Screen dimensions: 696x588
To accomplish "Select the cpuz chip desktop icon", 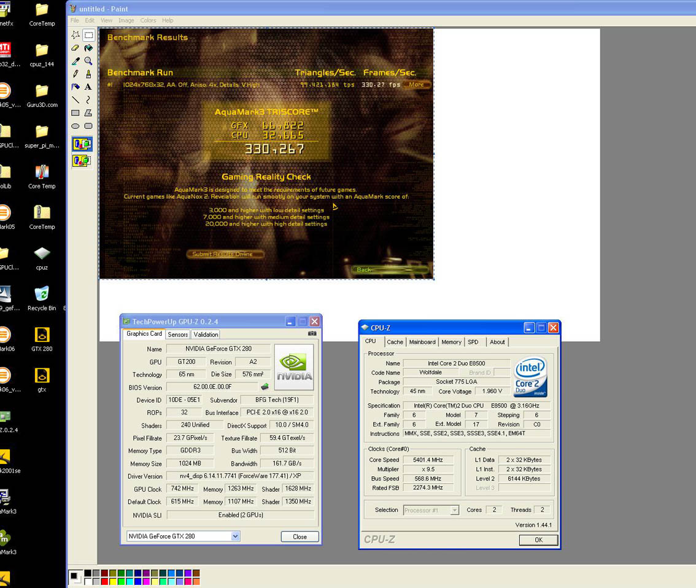I will 42,258.
